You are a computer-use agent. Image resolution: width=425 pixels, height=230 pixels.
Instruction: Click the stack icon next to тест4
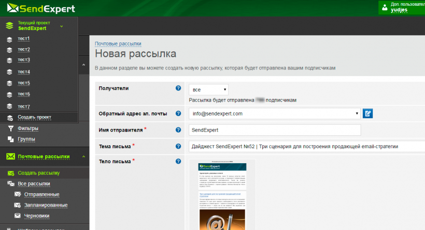9,72
